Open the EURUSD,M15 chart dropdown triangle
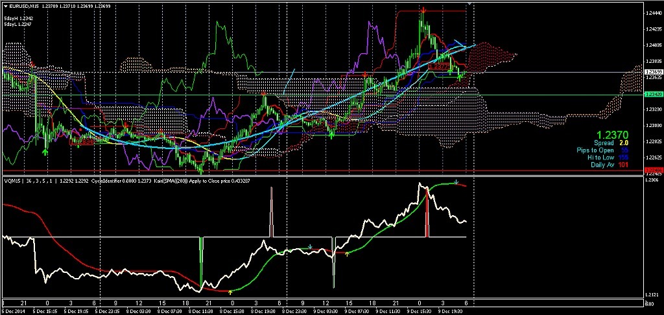This screenshot has width=664, height=315. click(5, 6)
